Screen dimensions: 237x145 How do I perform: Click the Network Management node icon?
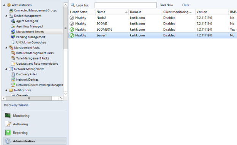point(11,69)
